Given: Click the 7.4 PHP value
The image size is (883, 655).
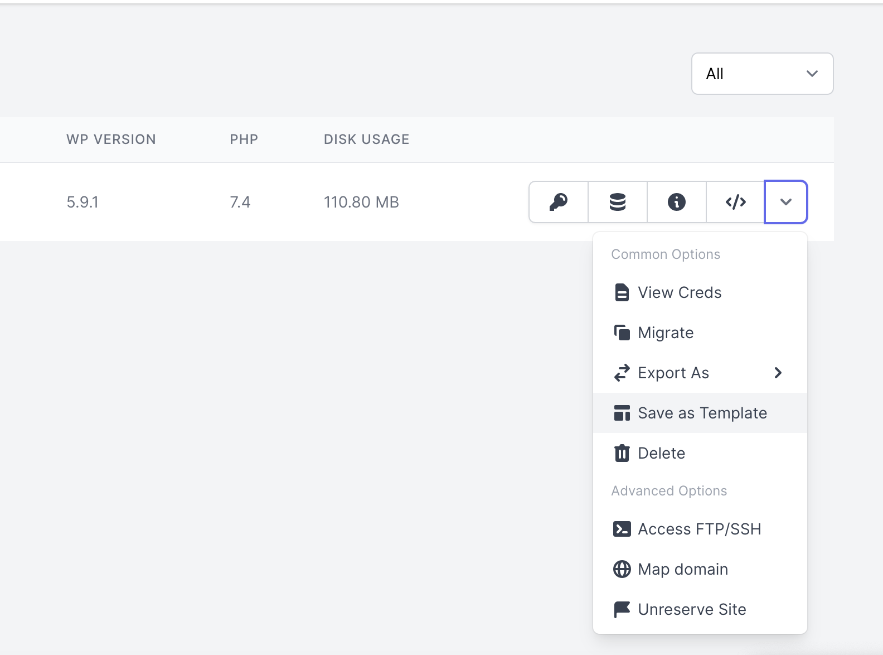Looking at the screenshot, I should [x=240, y=202].
